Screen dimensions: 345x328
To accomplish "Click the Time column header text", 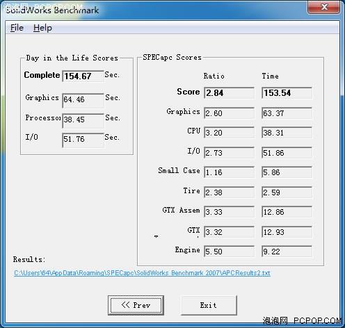I will [x=270, y=76].
